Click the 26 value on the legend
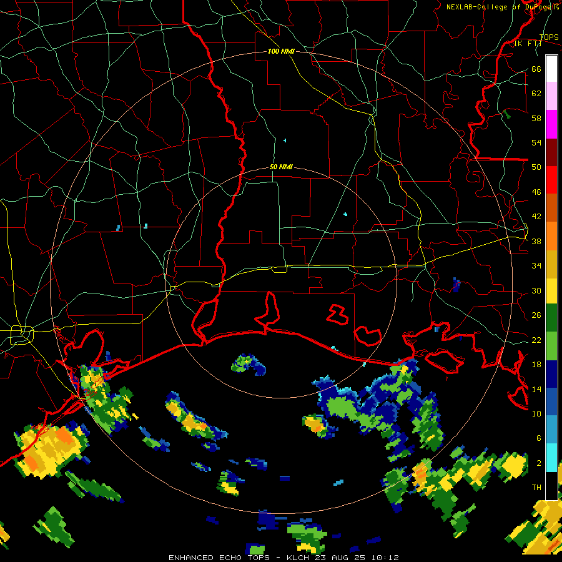The height and width of the screenshot is (562, 562). pos(536,315)
